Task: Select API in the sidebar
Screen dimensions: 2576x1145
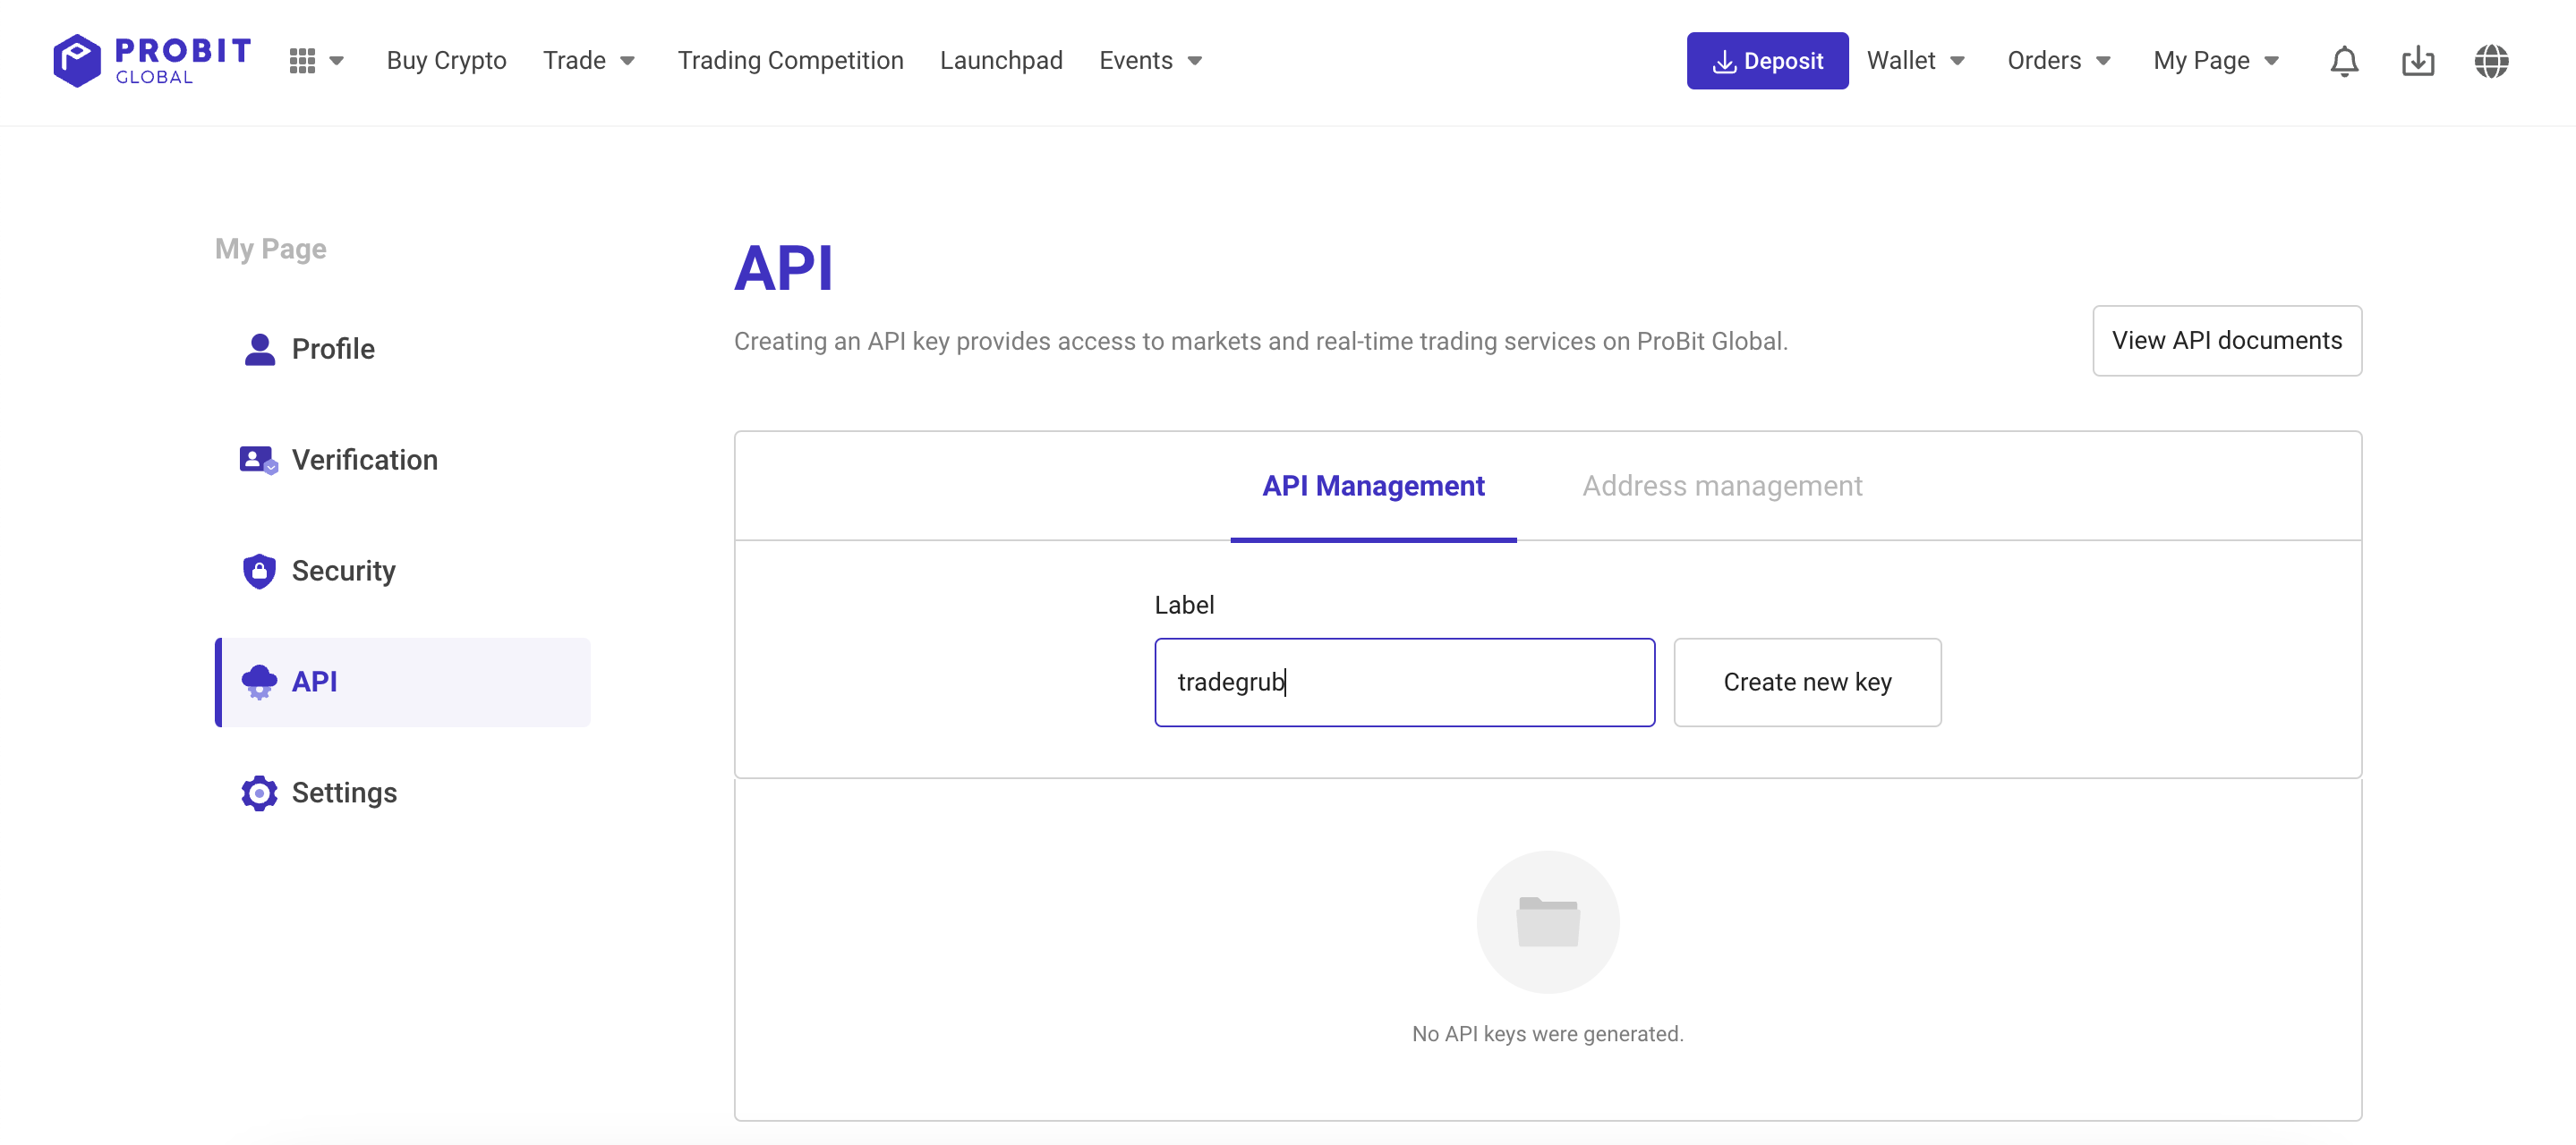Action: pos(403,682)
